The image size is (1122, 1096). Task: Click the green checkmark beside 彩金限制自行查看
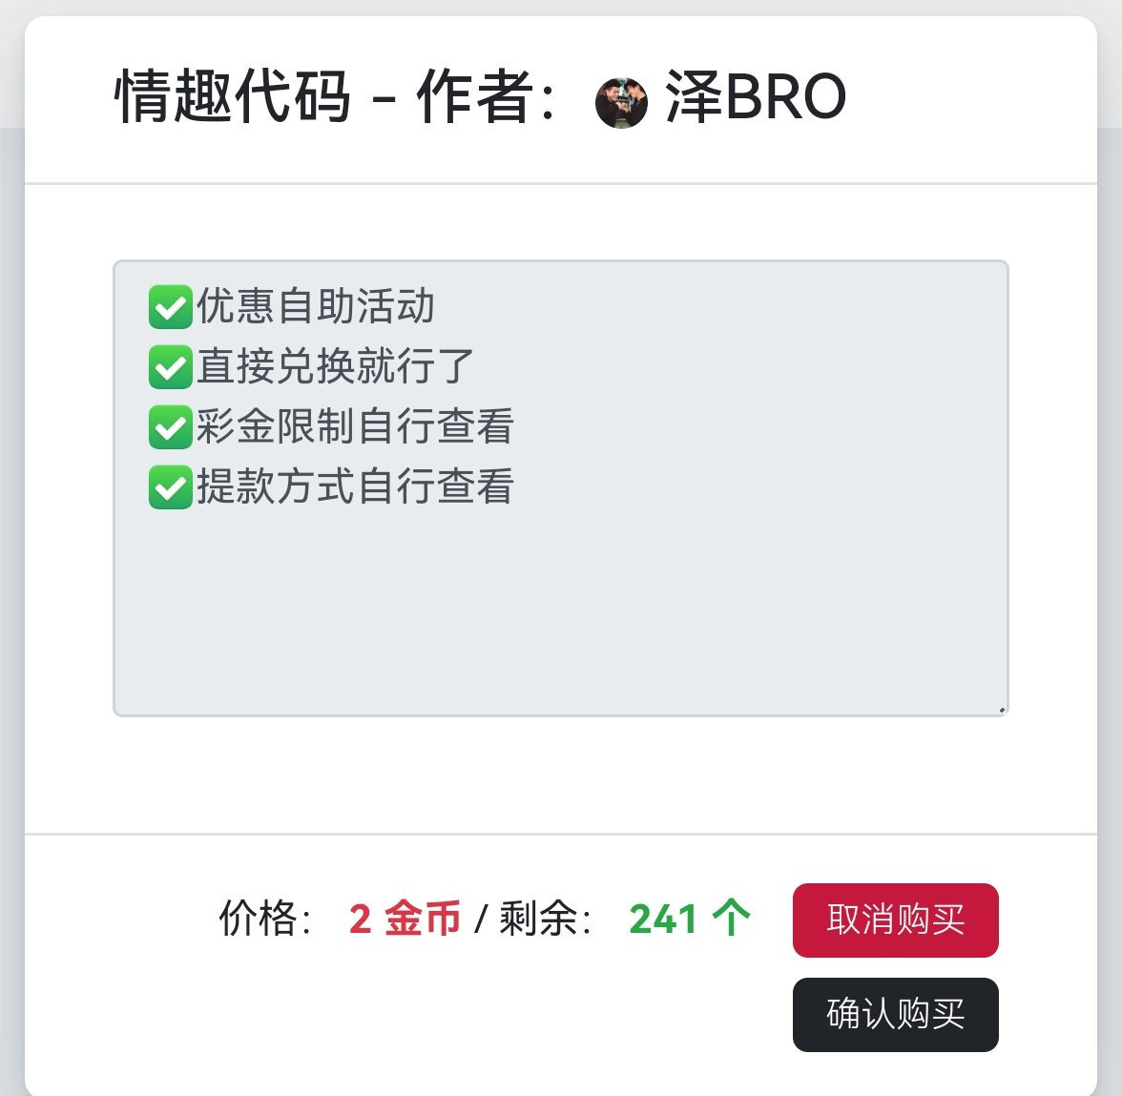click(171, 427)
